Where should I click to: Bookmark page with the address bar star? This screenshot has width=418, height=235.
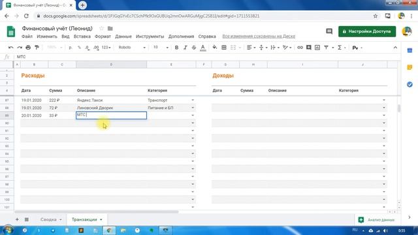pyautogui.click(x=376, y=16)
